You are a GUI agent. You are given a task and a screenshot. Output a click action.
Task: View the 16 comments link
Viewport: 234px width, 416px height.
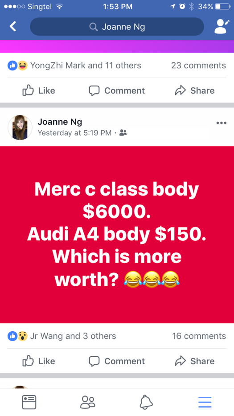199,336
